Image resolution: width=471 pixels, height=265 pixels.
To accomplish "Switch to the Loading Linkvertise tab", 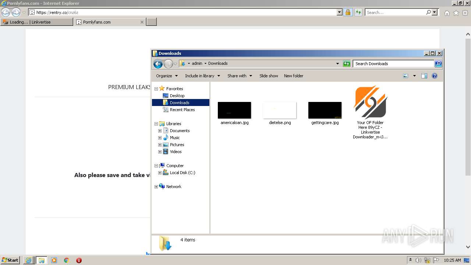I will point(37,22).
